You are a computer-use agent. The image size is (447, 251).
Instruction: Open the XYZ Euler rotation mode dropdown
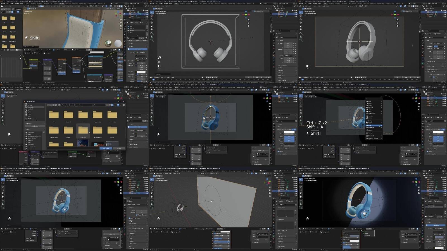tap(288, 56)
